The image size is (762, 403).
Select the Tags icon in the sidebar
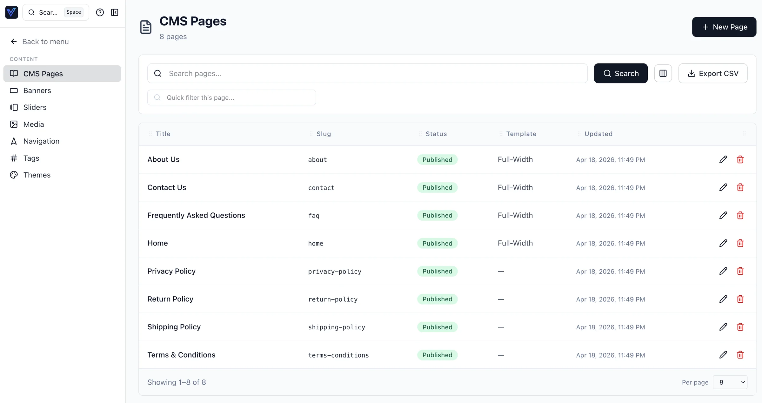(14, 158)
